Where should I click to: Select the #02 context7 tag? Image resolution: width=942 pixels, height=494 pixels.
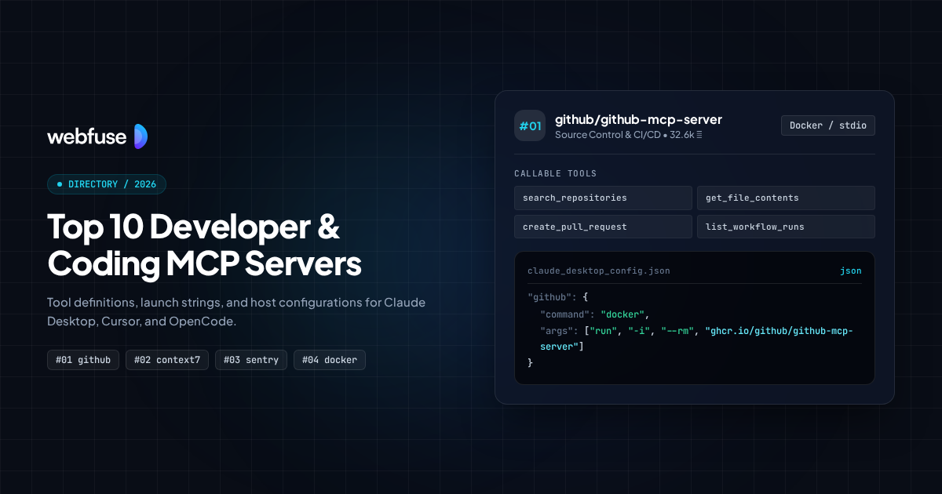(167, 360)
